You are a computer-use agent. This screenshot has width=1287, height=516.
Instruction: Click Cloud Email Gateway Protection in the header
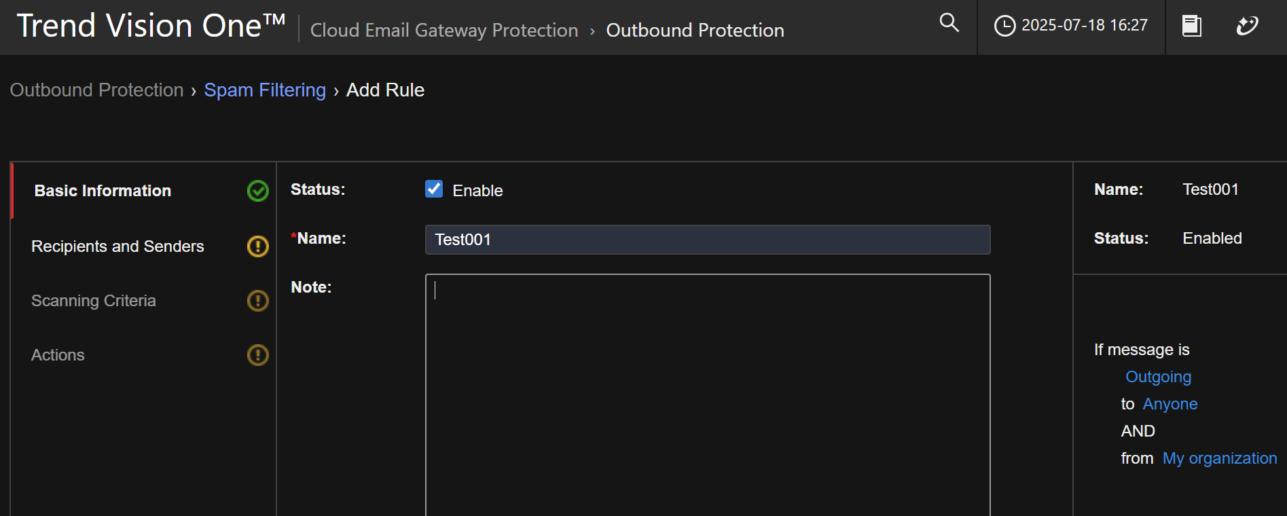444,31
